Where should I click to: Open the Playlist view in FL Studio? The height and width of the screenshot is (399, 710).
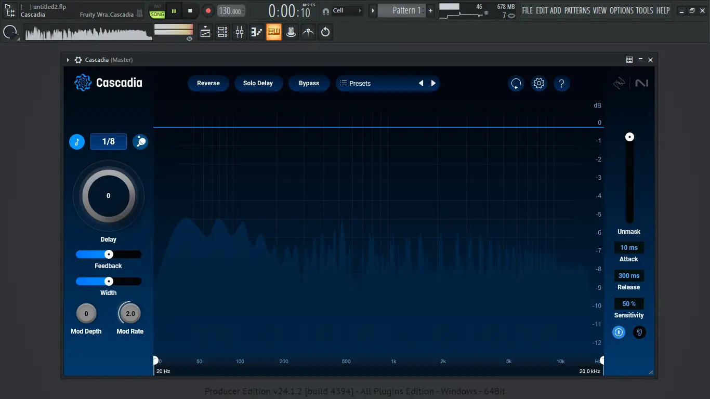(205, 32)
